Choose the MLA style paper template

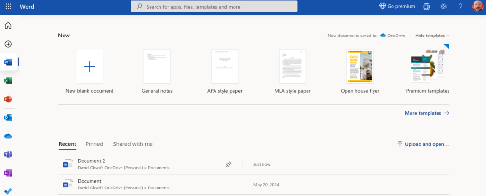(x=292, y=66)
